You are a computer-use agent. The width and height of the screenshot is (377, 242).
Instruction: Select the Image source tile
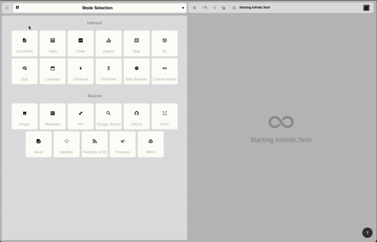pyautogui.click(x=25, y=117)
